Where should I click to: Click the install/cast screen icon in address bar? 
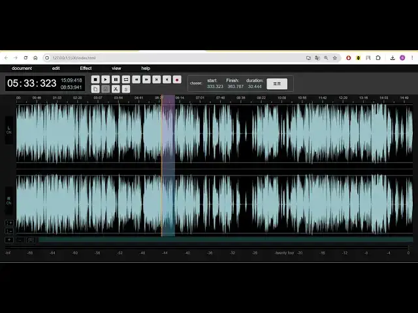[308, 58]
